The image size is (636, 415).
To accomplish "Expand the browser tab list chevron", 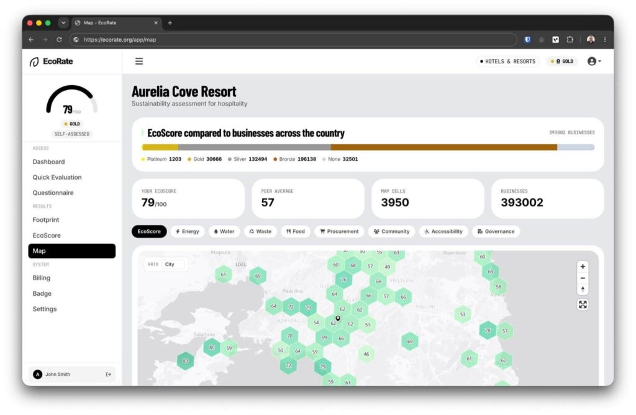I will coord(63,23).
